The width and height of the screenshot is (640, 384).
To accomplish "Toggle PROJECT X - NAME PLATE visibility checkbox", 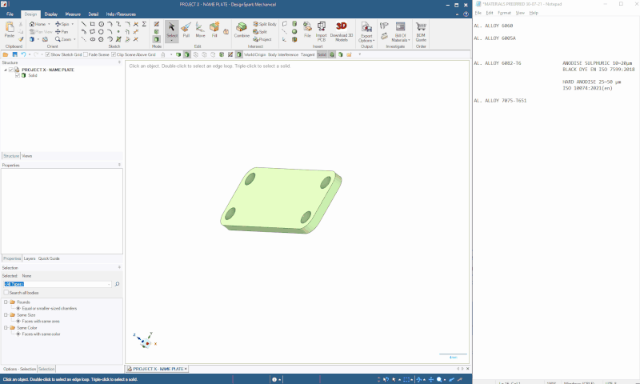I will [11, 70].
